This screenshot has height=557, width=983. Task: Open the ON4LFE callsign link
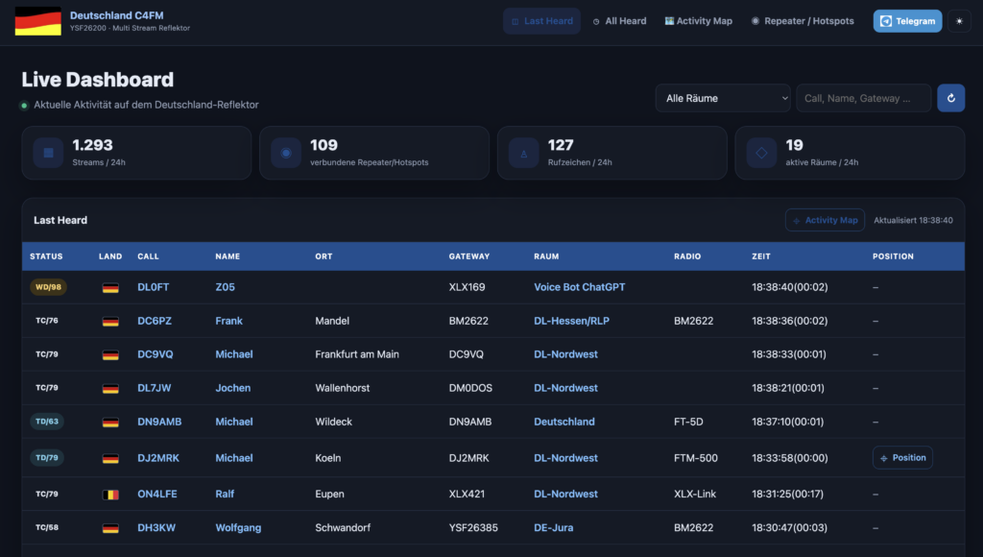point(157,494)
